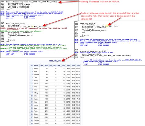This screenshot has height=126, width=145.
Task: Click the Mar__2018 column header in table
Action: pyautogui.click(x=61, y=65)
